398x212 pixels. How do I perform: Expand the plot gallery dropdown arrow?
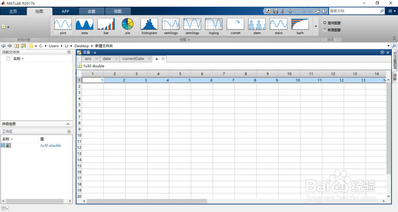click(316, 26)
